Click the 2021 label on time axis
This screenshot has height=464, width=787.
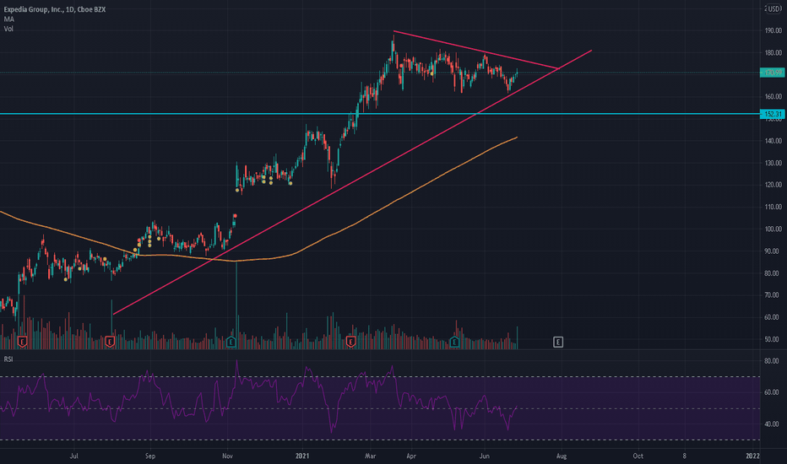pyautogui.click(x=302, y=456)
